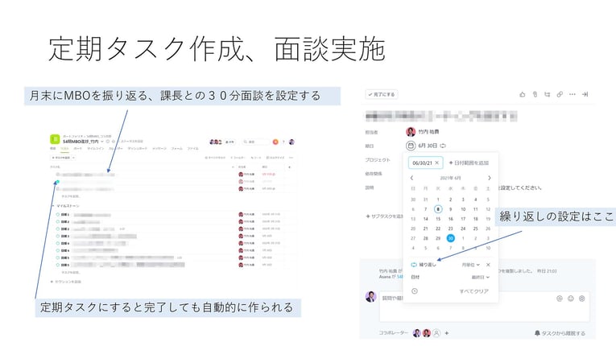The width and height of the screenshot is (616, 346).
Task: Collapse the マイルストーン section
Action: (52, 206)
